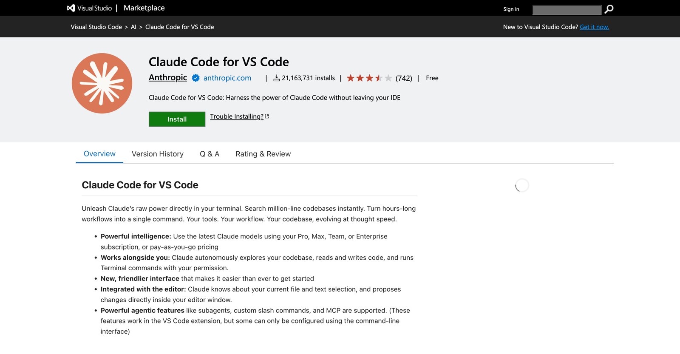Click the external link icon beside Trouble Installing
Viewport: 680px width, 354px height.
tap(267, 116)
